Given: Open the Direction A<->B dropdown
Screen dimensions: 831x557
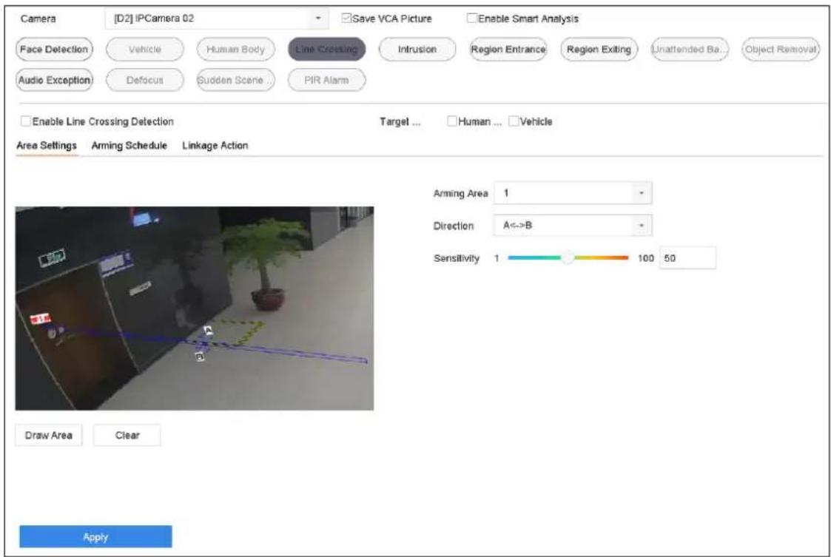Looking at the screenshot, I should coord(573,225).
